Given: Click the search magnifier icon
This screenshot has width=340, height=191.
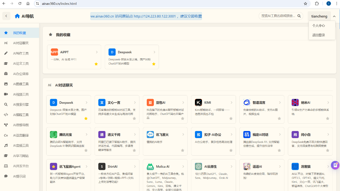Looking at the screenshot, I should coord(299,16).
